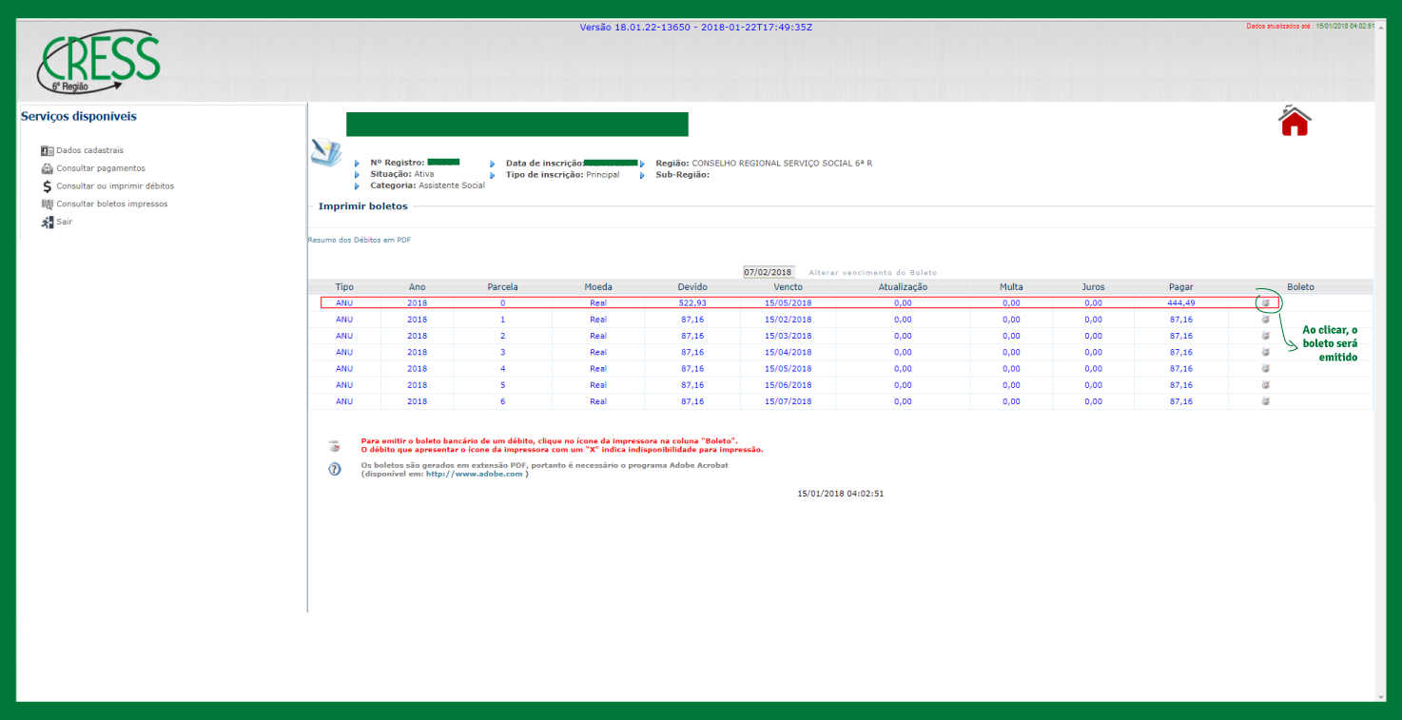Print boleto for parcela 4 row
Viewport: 1402px width, 720px height.
(x=1266, y=368)
